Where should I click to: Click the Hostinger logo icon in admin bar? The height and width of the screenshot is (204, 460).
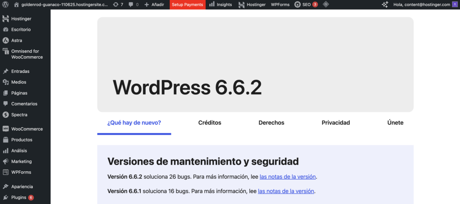click(241, 4)
